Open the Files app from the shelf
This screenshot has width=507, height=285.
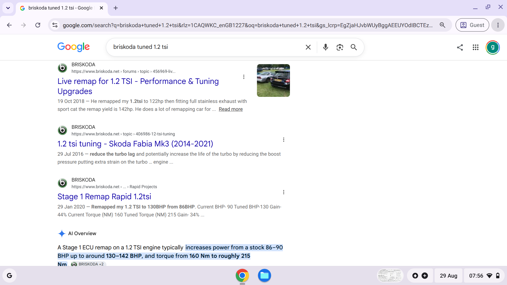click(264, 276)
